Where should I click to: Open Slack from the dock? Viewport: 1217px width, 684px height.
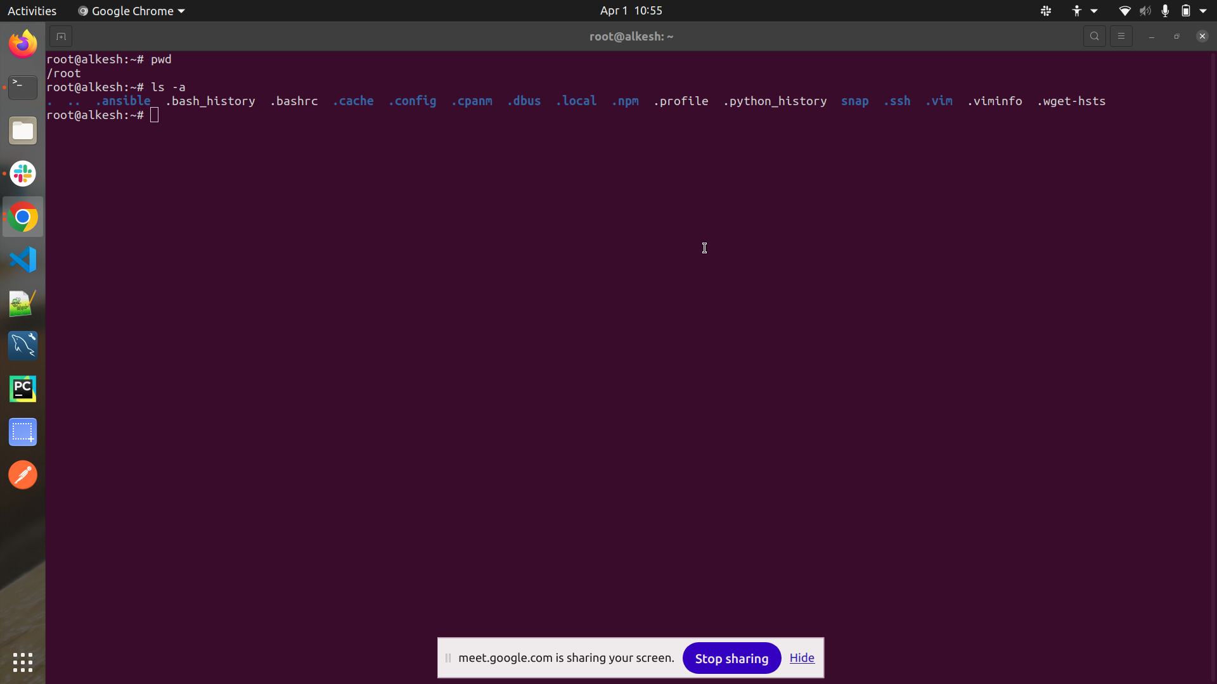click(23, 174)
